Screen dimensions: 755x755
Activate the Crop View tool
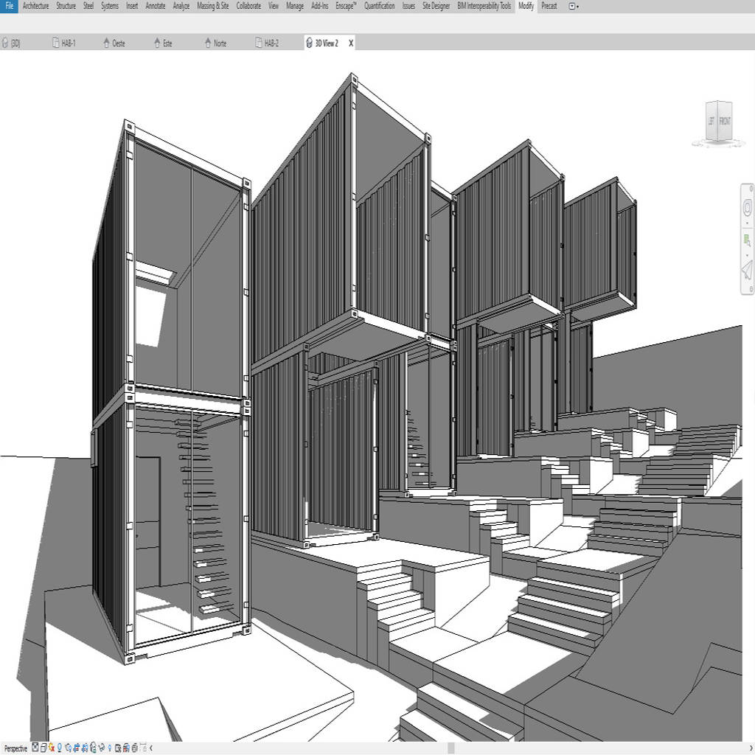(x=76, y=747)
